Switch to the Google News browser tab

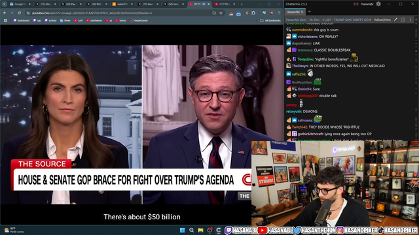click(20, 5)
